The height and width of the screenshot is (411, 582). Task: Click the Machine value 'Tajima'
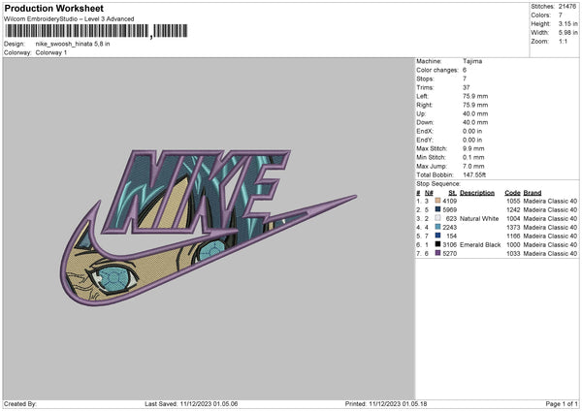click(472, 61)
